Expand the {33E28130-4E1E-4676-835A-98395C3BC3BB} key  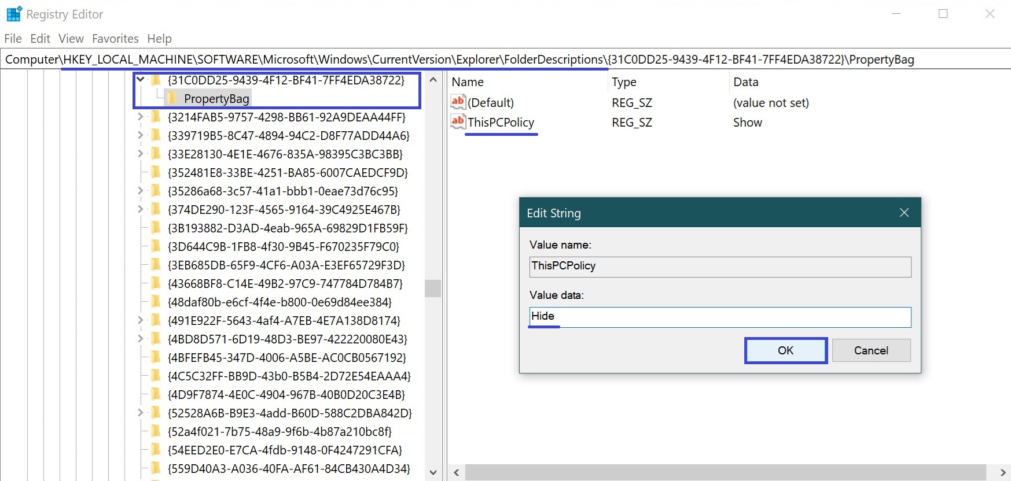[x=140, y=154]
